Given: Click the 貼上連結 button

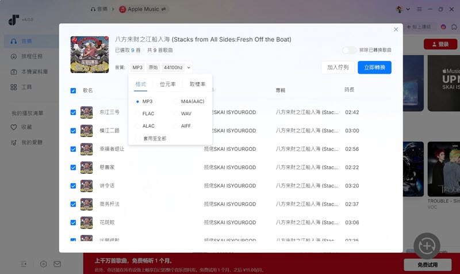Looking at the screenshot, I should (419, 27).
